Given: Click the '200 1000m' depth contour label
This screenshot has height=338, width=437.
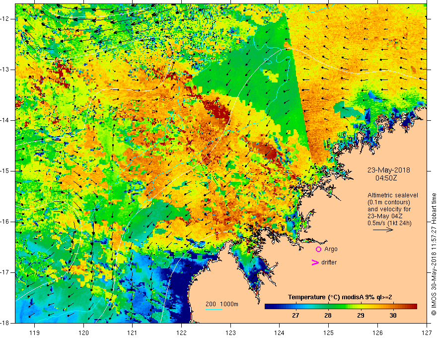Looking at the screenshot, I should coord(222,304).
